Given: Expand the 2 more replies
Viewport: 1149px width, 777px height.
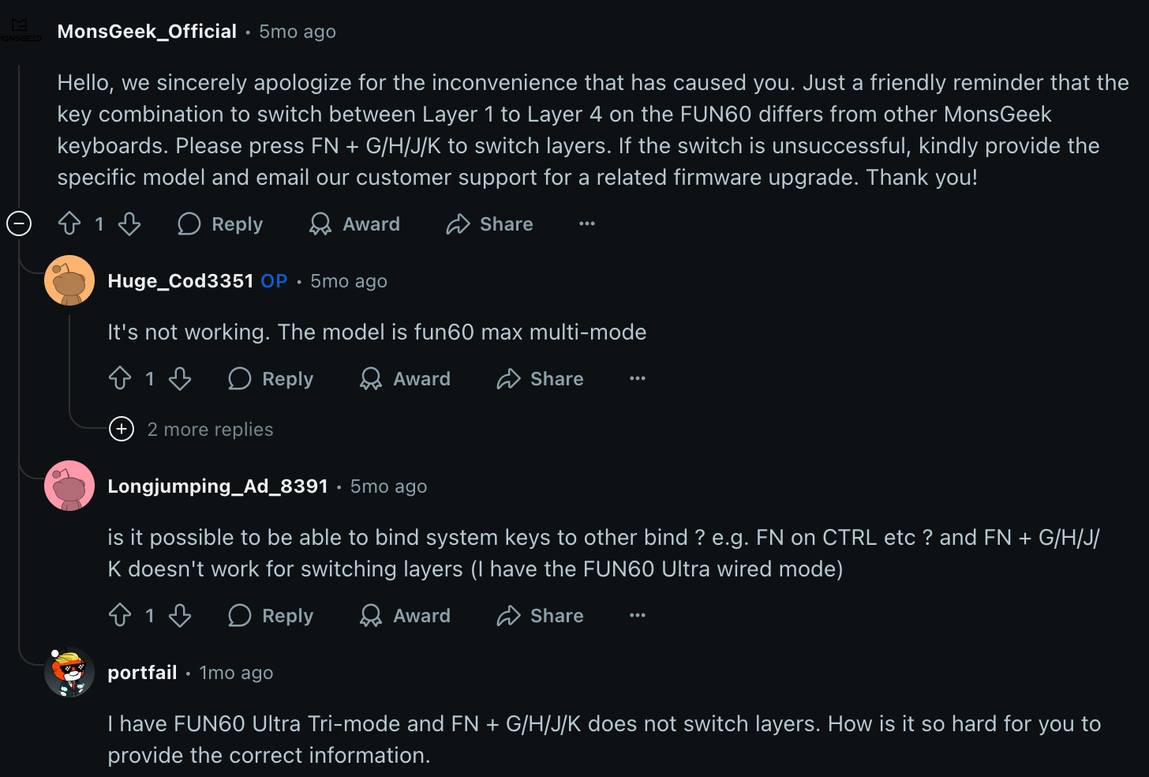Looking at the screenshot, I should pos(192,429).
